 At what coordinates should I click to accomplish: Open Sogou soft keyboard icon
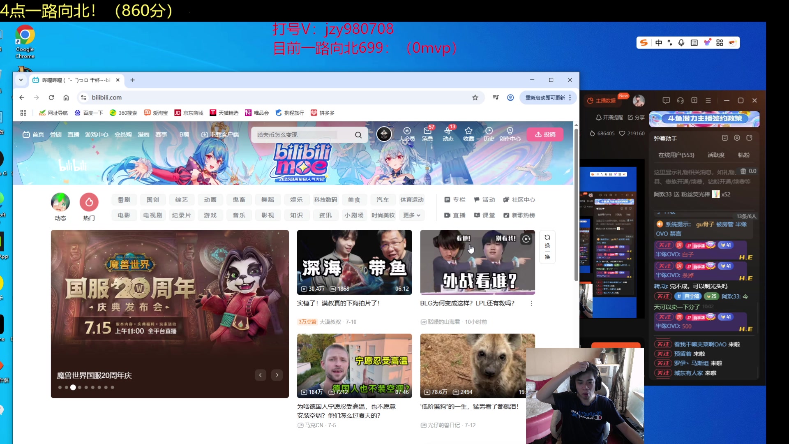(694, 43)
